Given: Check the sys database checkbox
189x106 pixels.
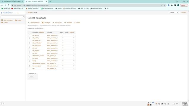Looking at the screenshot, I should pos(30,69).
